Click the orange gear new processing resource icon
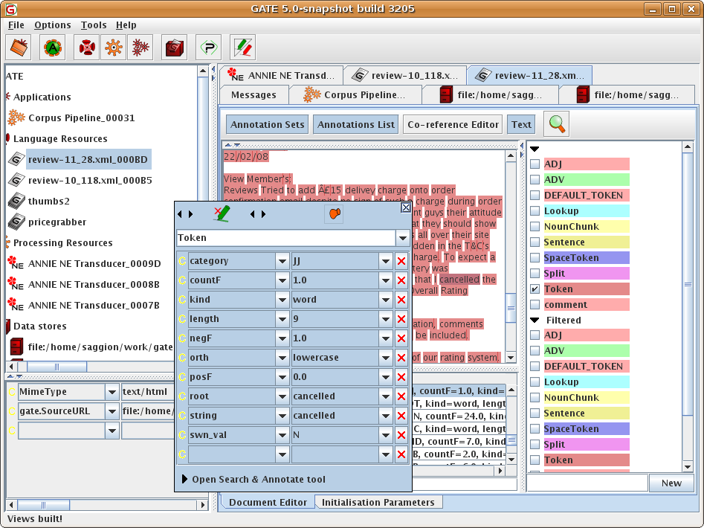Screen dimensions: 704x528 (114, 47)
